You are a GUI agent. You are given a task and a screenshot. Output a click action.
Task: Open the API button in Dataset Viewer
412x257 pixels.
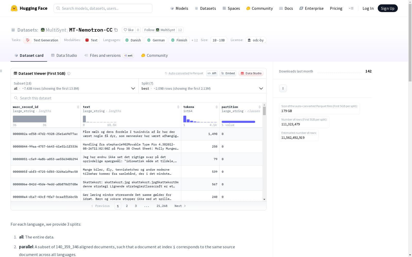212,73
